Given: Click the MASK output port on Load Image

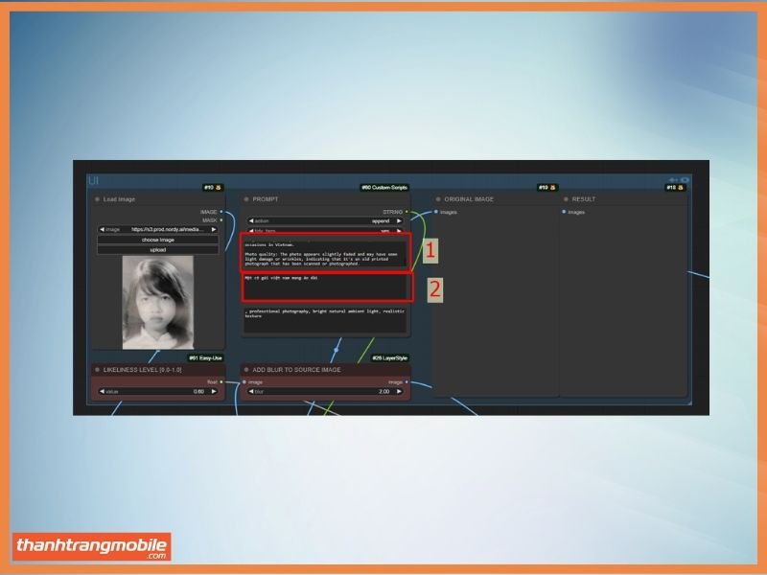Looking at the screenshot, I should tap(221, 220).
